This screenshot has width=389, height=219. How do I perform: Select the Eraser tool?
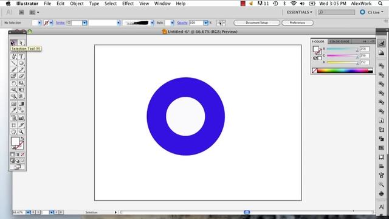click(21, 76)
